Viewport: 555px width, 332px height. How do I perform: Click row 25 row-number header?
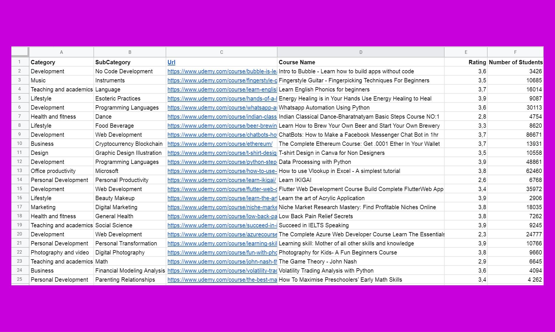click(20, 279)
